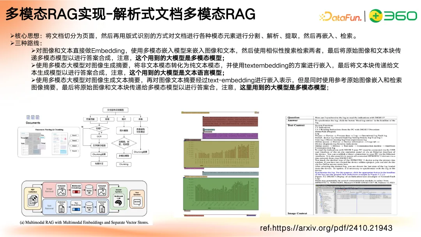Viewport: 421px width, 237px height.
Task: Click the Extracted Images icon before Answer Synthesis
Action: click(x=102, y=192)
